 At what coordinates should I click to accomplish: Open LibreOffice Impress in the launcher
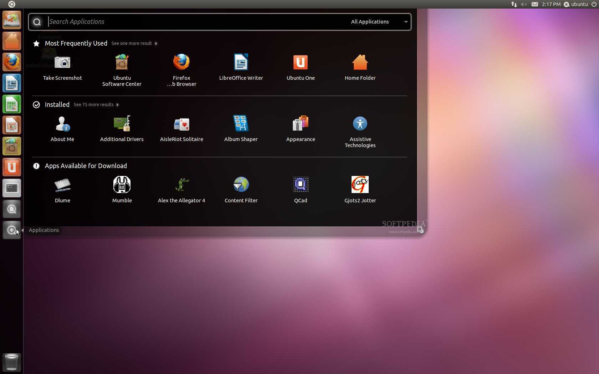pos(12,125)
